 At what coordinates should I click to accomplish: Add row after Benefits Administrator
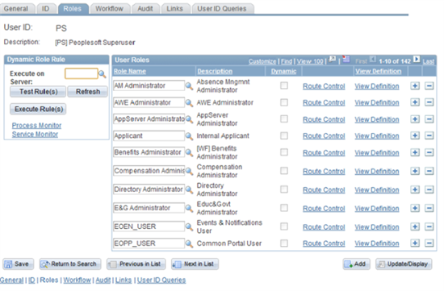pyautogui.click(x=415, y=152)
